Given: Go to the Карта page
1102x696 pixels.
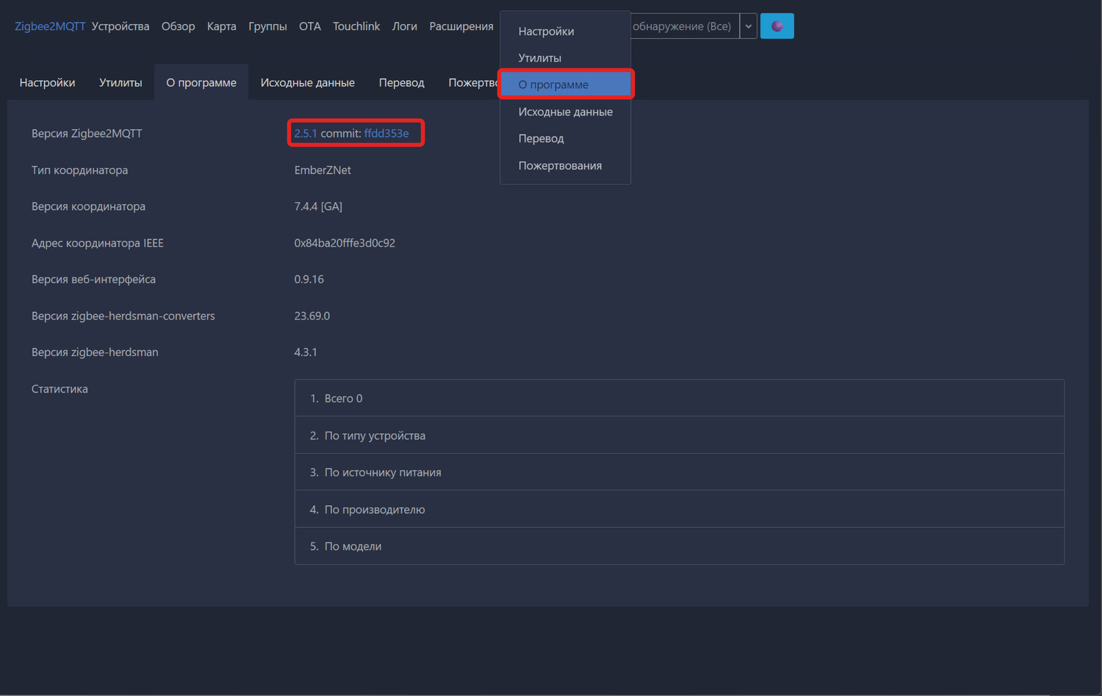Looking at the screenshot, I should [x=221, y=26].
